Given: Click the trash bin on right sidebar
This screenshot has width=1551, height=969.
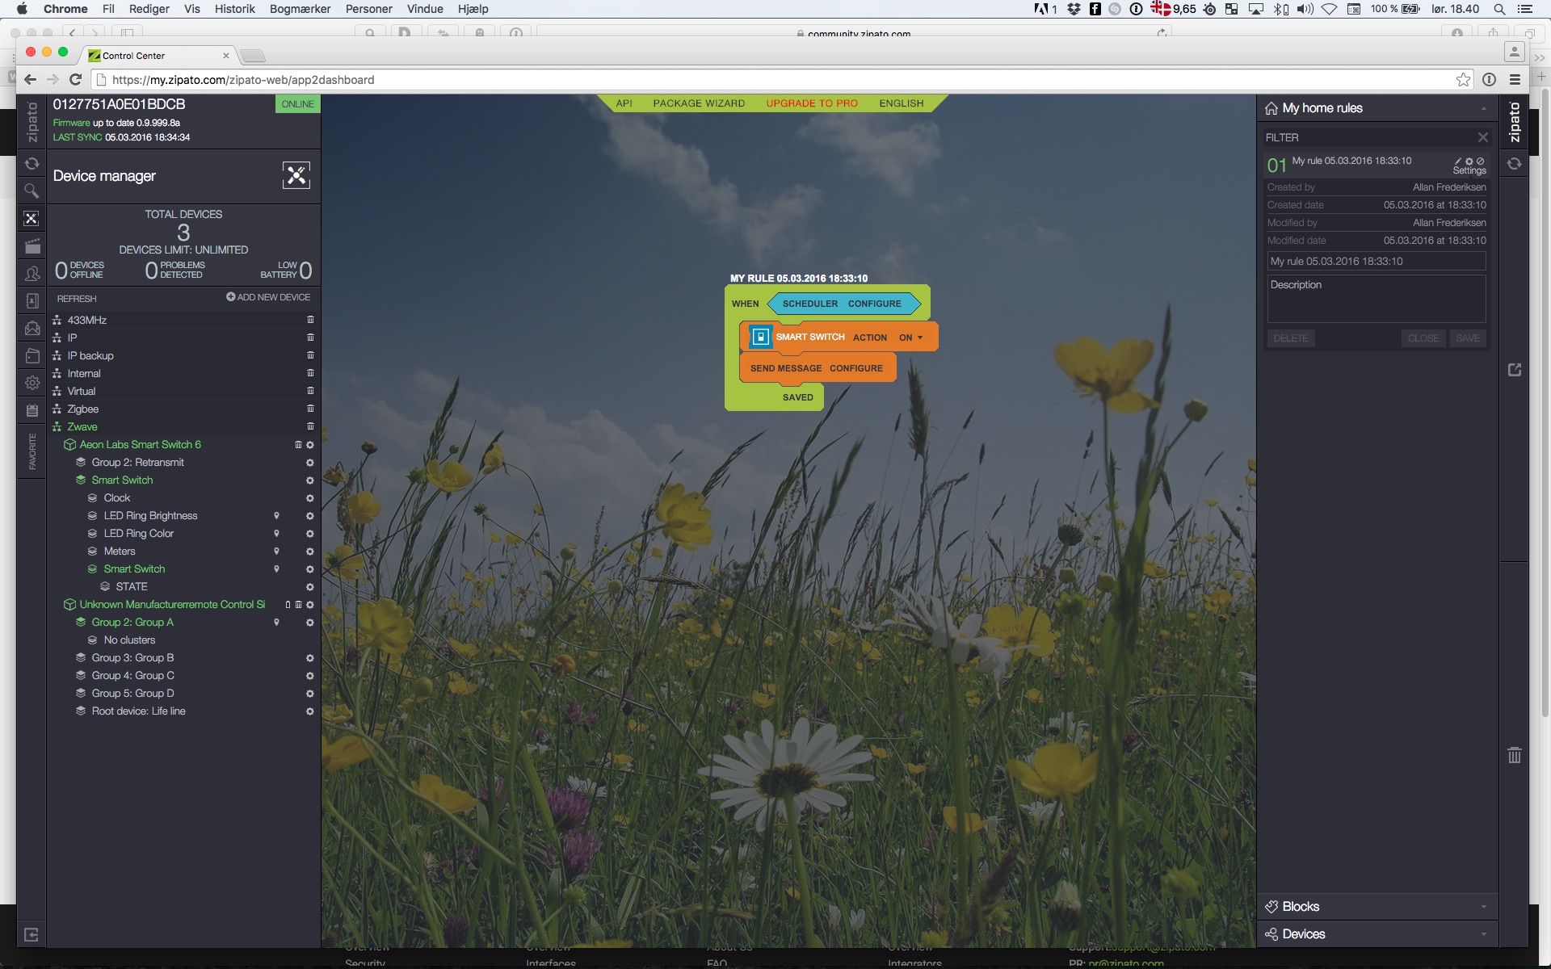Looking at the screenshot, I should click(1514, 755).
